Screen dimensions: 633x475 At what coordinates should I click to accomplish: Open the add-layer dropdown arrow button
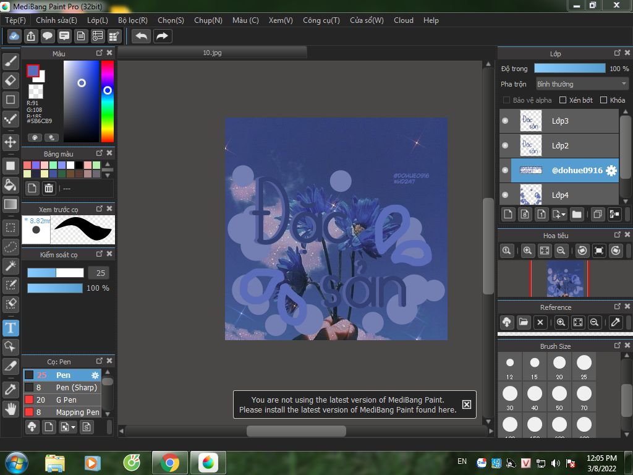click(x=559, y=214)
